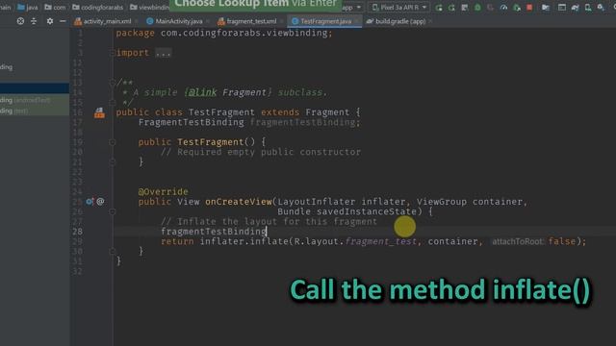Screen dimensions: 616x346
Task: Close the MainActivity.java tab
Action: (208, 21)
